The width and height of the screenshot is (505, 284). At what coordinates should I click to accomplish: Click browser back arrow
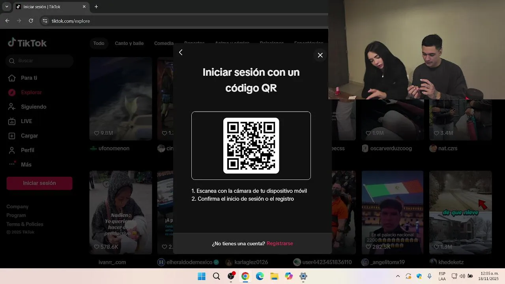(7, 21)
